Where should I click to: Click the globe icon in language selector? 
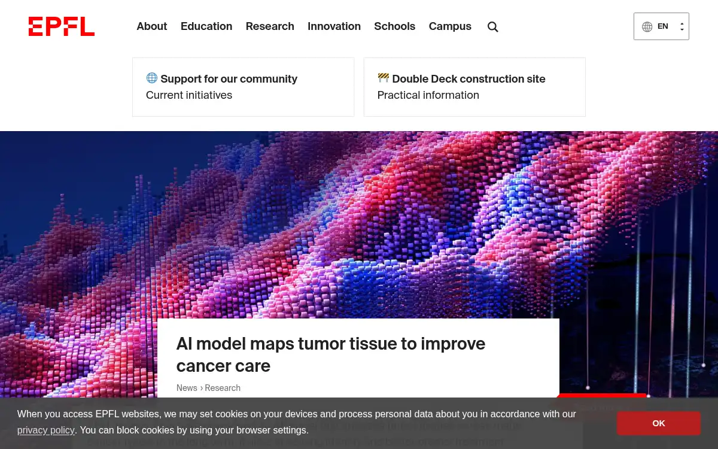[647, 27]
